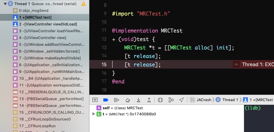This screenshot has height=132, width=274.
Task: Continue program execution button
Action: click(x=117, y=100)
